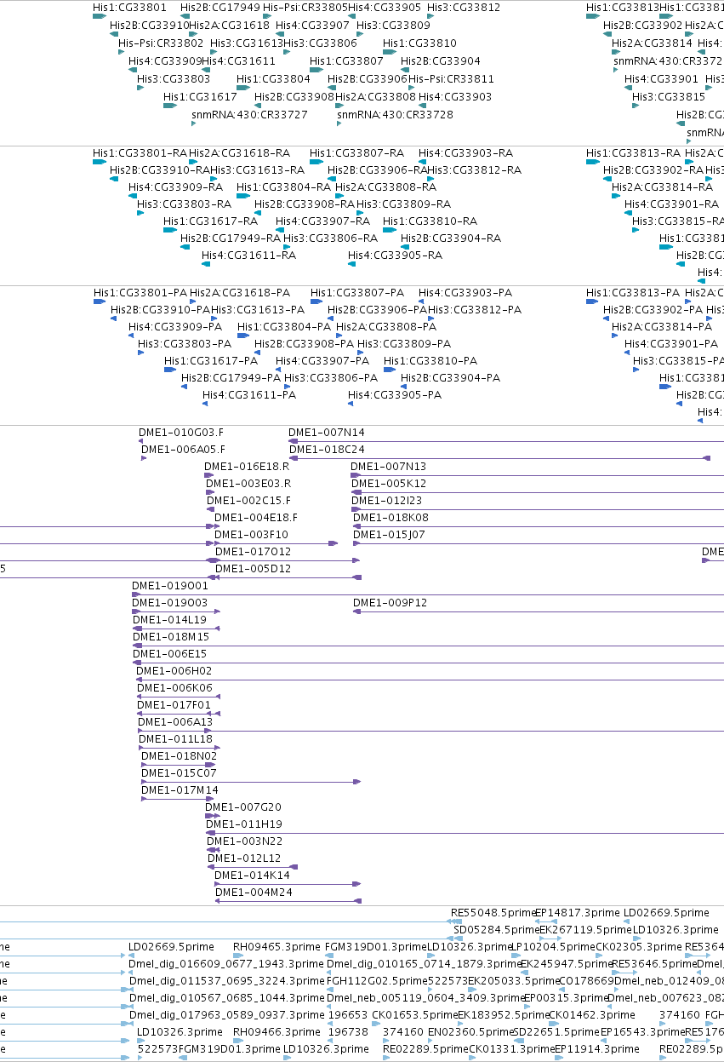Select clone label DME1-010G03.F
Image resolution: width=724 pixels, height=1062 pixels.
[181, 433]
